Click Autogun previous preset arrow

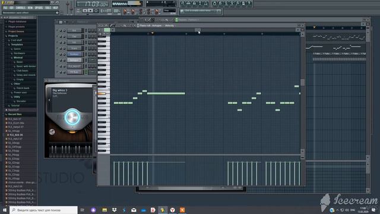(49, 100)
